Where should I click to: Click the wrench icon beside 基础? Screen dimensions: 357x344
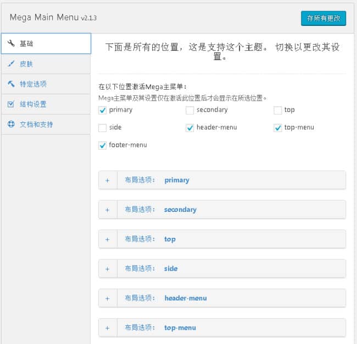11,43
